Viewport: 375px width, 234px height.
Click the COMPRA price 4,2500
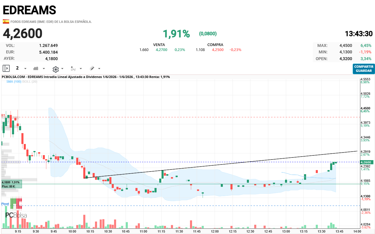pos(218,50)
